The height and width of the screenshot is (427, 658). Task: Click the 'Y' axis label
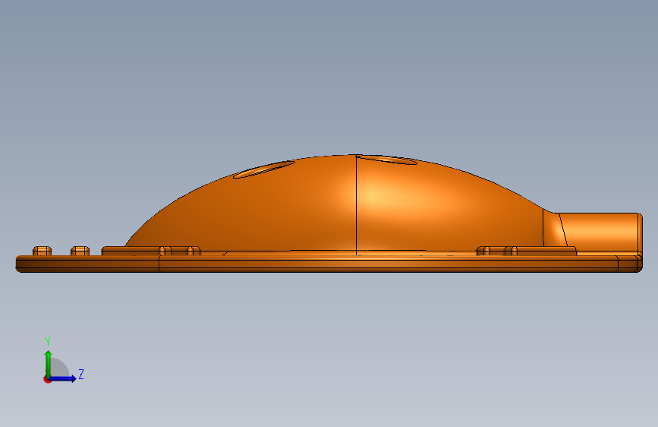pos(48,341)
